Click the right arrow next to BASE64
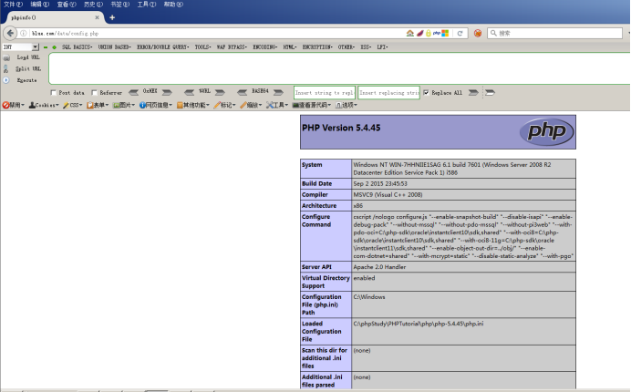 278,93
